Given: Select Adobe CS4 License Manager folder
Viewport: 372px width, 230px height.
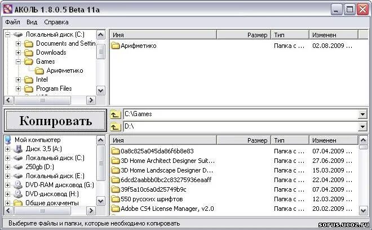Looking at the screenshot, I should tap(167, 209).
